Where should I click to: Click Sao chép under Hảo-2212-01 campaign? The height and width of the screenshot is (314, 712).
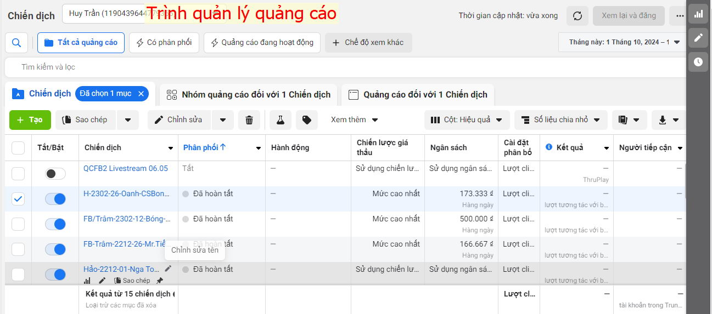pos(132,281)
